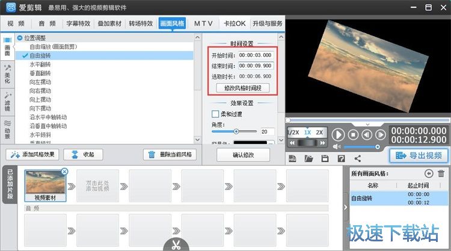Image resolution: width=451 pixels, height=251 pixels.
Task: Click the 删除当前风格 button
Action: pyautogui.click(x=170, y=155)
